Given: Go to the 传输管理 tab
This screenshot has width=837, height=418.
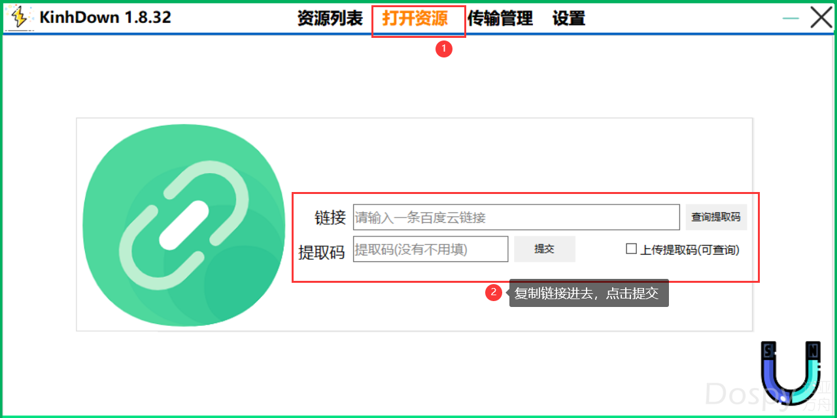Looking at the screenshot, I should 500,18.
